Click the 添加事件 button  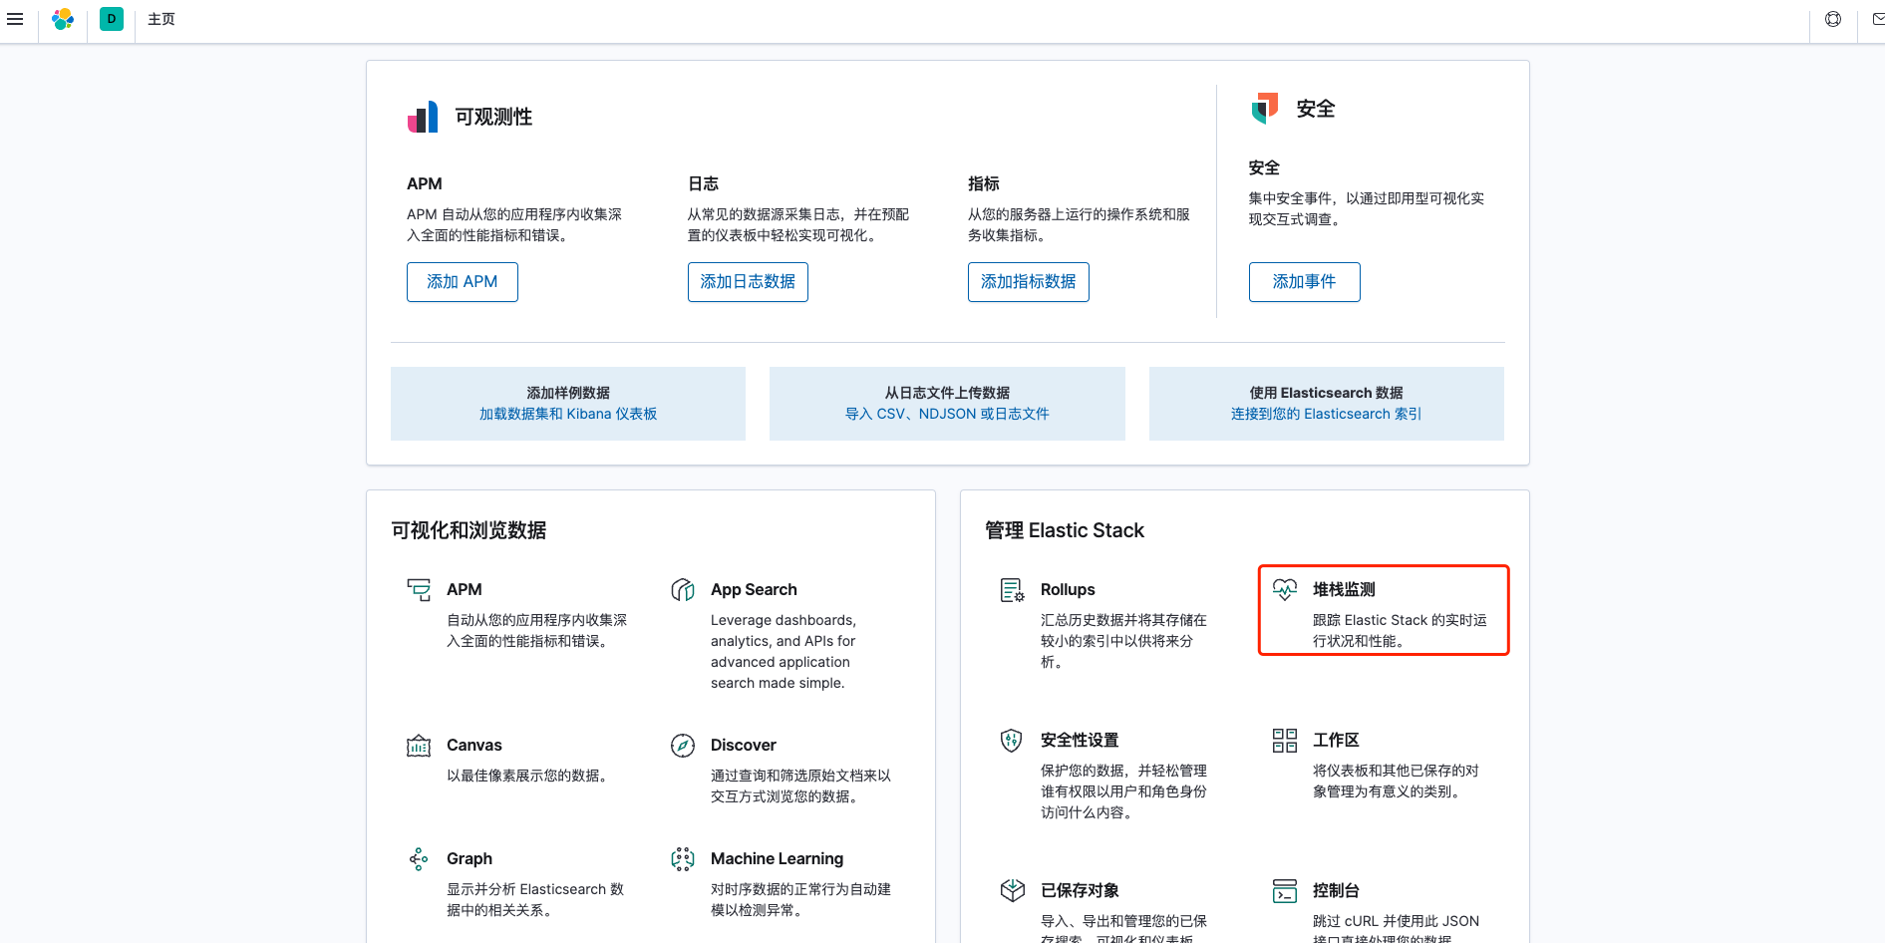point(1304,282)
